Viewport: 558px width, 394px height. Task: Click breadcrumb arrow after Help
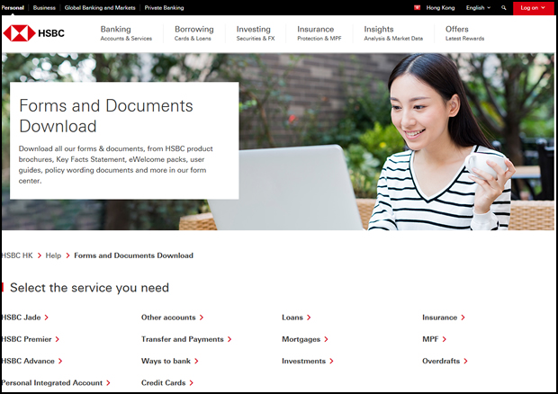pyautogui.click(x=67, y=255)
